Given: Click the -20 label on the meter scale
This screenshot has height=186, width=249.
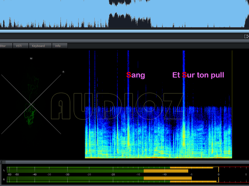Looking at the screenshot, I should pos(113,175).
